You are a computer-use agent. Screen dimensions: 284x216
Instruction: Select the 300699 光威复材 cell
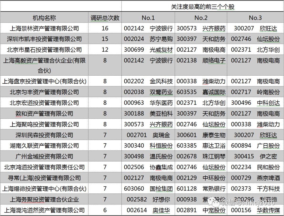[x=148, y=50]
